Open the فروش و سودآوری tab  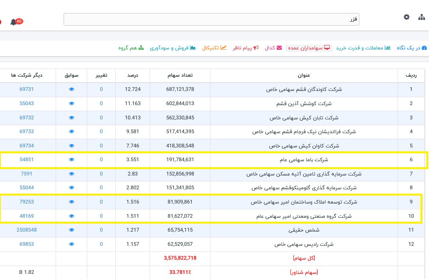173,48
